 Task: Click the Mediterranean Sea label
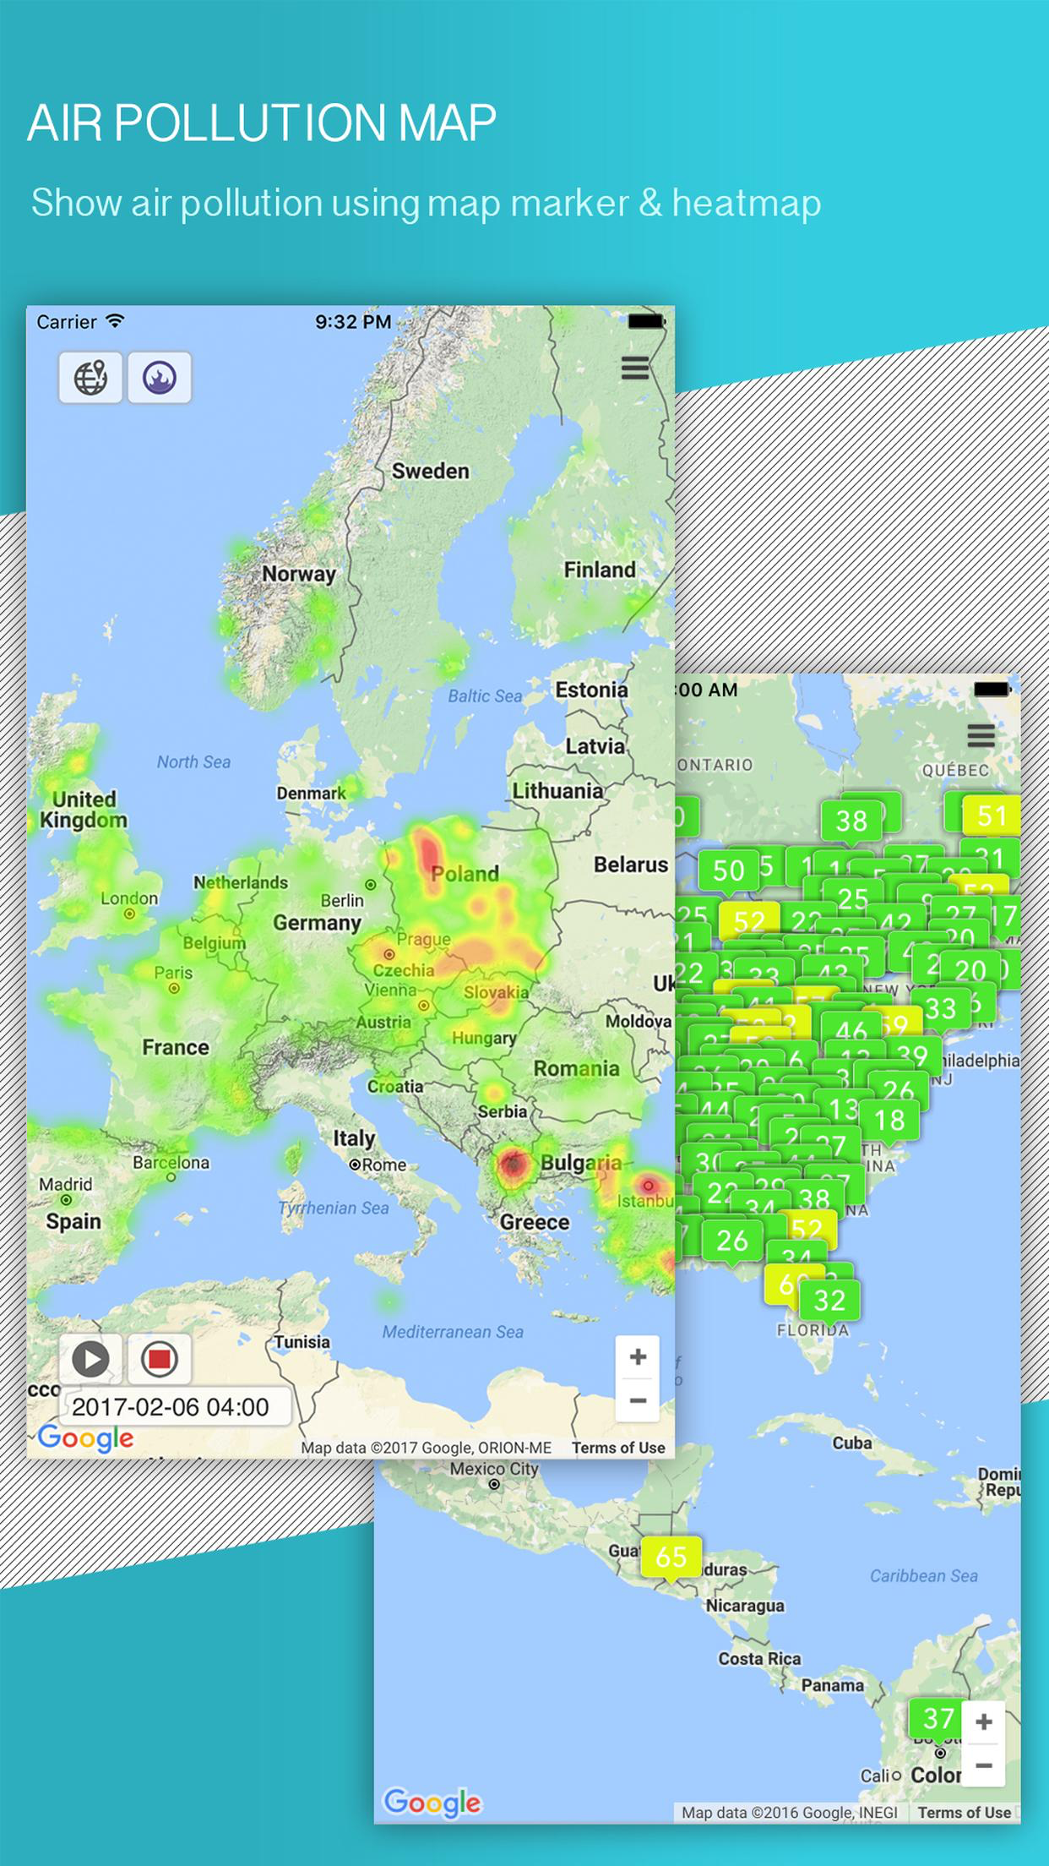tap(453, 1332)
